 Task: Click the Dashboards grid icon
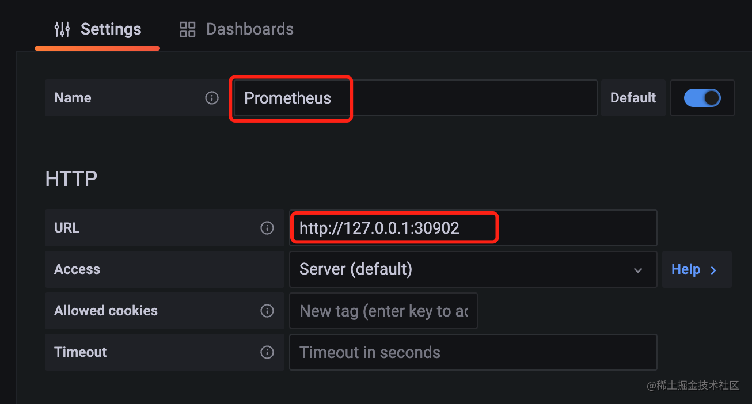(188, 29)
